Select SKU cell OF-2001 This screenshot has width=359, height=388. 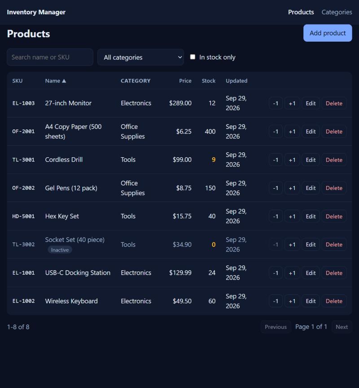(x=23, y=131)
